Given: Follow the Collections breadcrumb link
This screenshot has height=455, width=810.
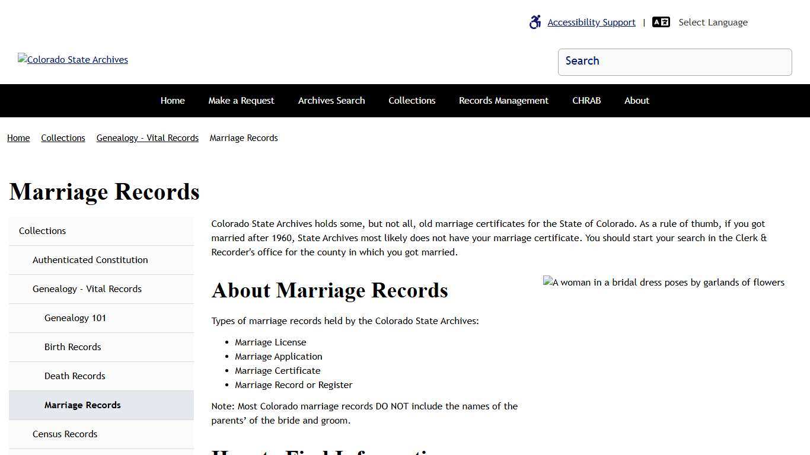Looking at the screenshot, I should click(63, 137).
